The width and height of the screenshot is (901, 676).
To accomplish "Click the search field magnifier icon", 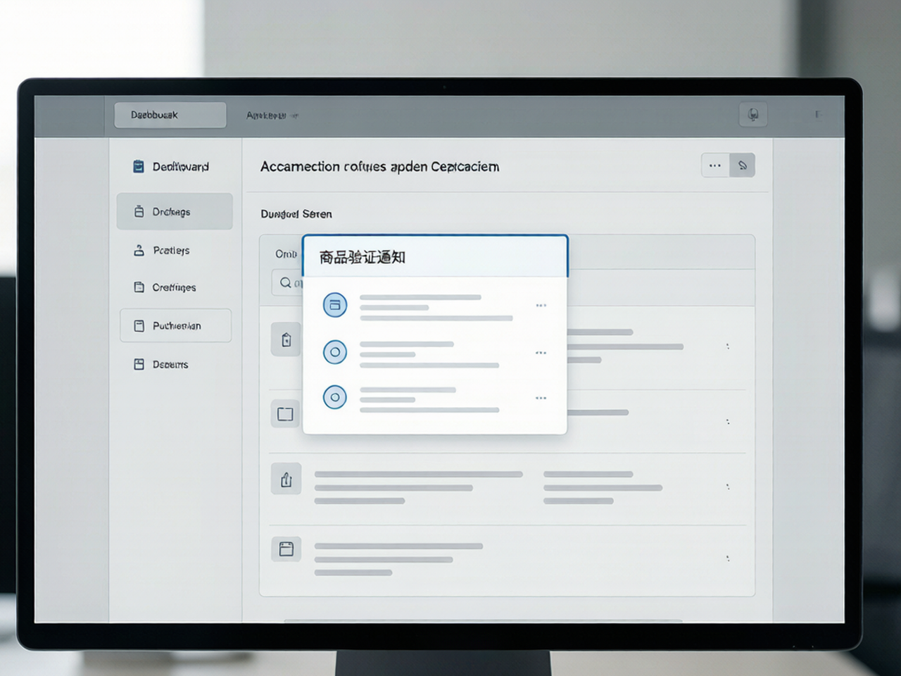I will tap(286, 282).
